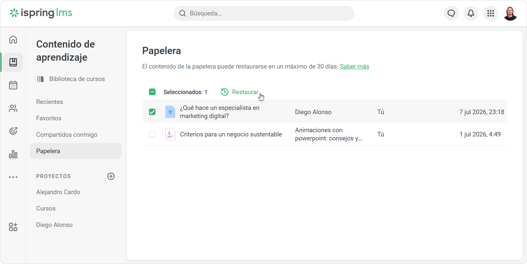Uncheck the marketing digital item checkbox

click(152, 112)
